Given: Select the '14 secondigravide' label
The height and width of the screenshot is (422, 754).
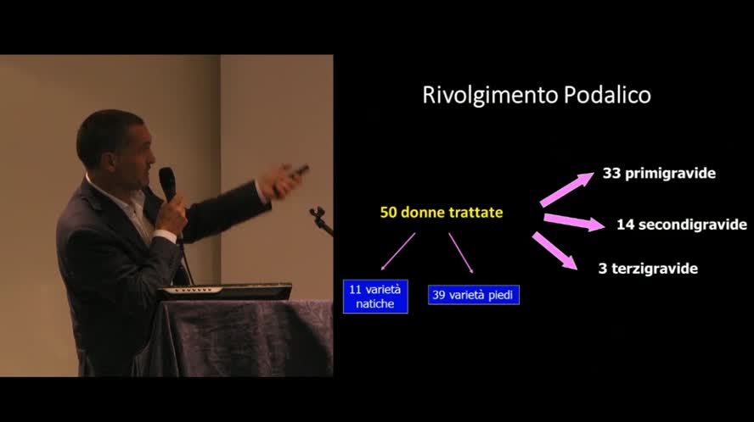Looking at the screenshot, I should point(681,225).
